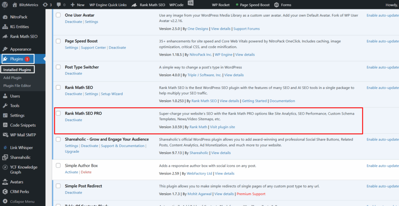Check the One User Avatar checkbox

pyautogui.click(x=58, y=15)
